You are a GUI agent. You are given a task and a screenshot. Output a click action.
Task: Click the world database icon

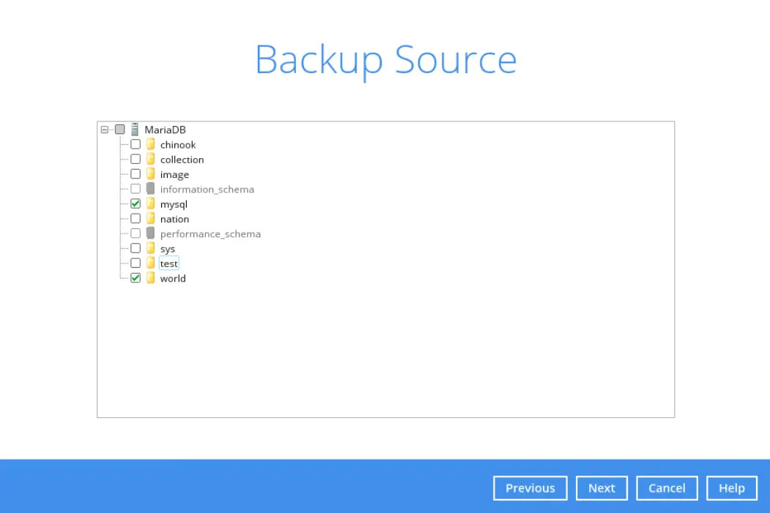151,278
